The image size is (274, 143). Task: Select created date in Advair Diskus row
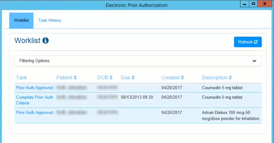[171, 112]
